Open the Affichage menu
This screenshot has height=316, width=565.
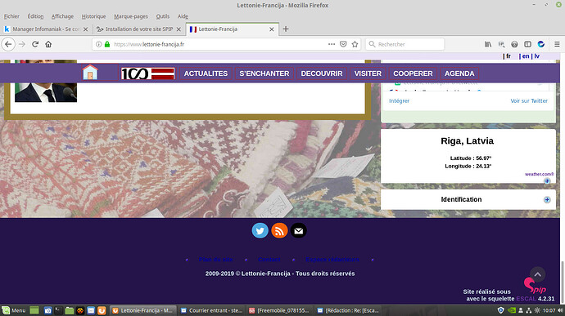(62, 16)
